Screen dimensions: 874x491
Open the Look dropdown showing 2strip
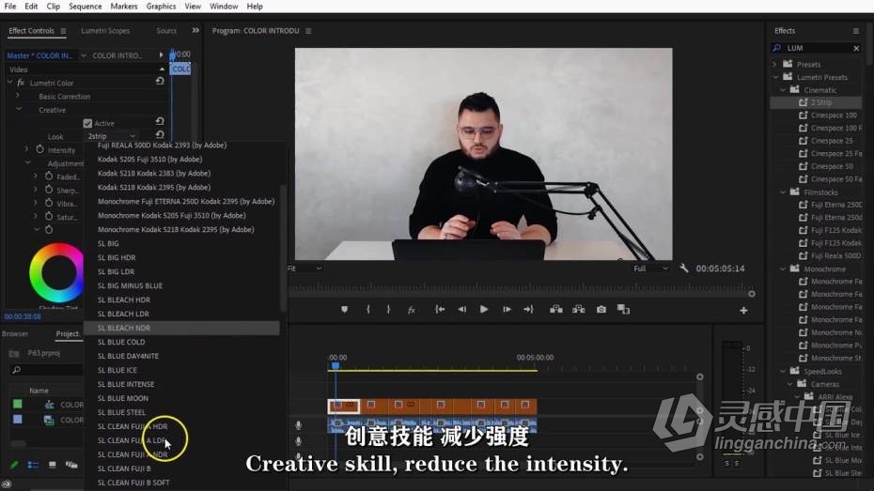click(111, 136)
